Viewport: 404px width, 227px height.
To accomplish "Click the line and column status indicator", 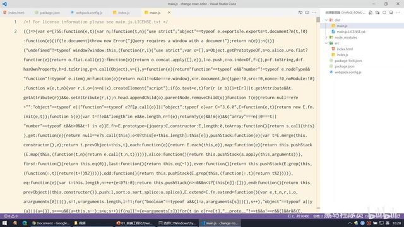I will 299,216.
